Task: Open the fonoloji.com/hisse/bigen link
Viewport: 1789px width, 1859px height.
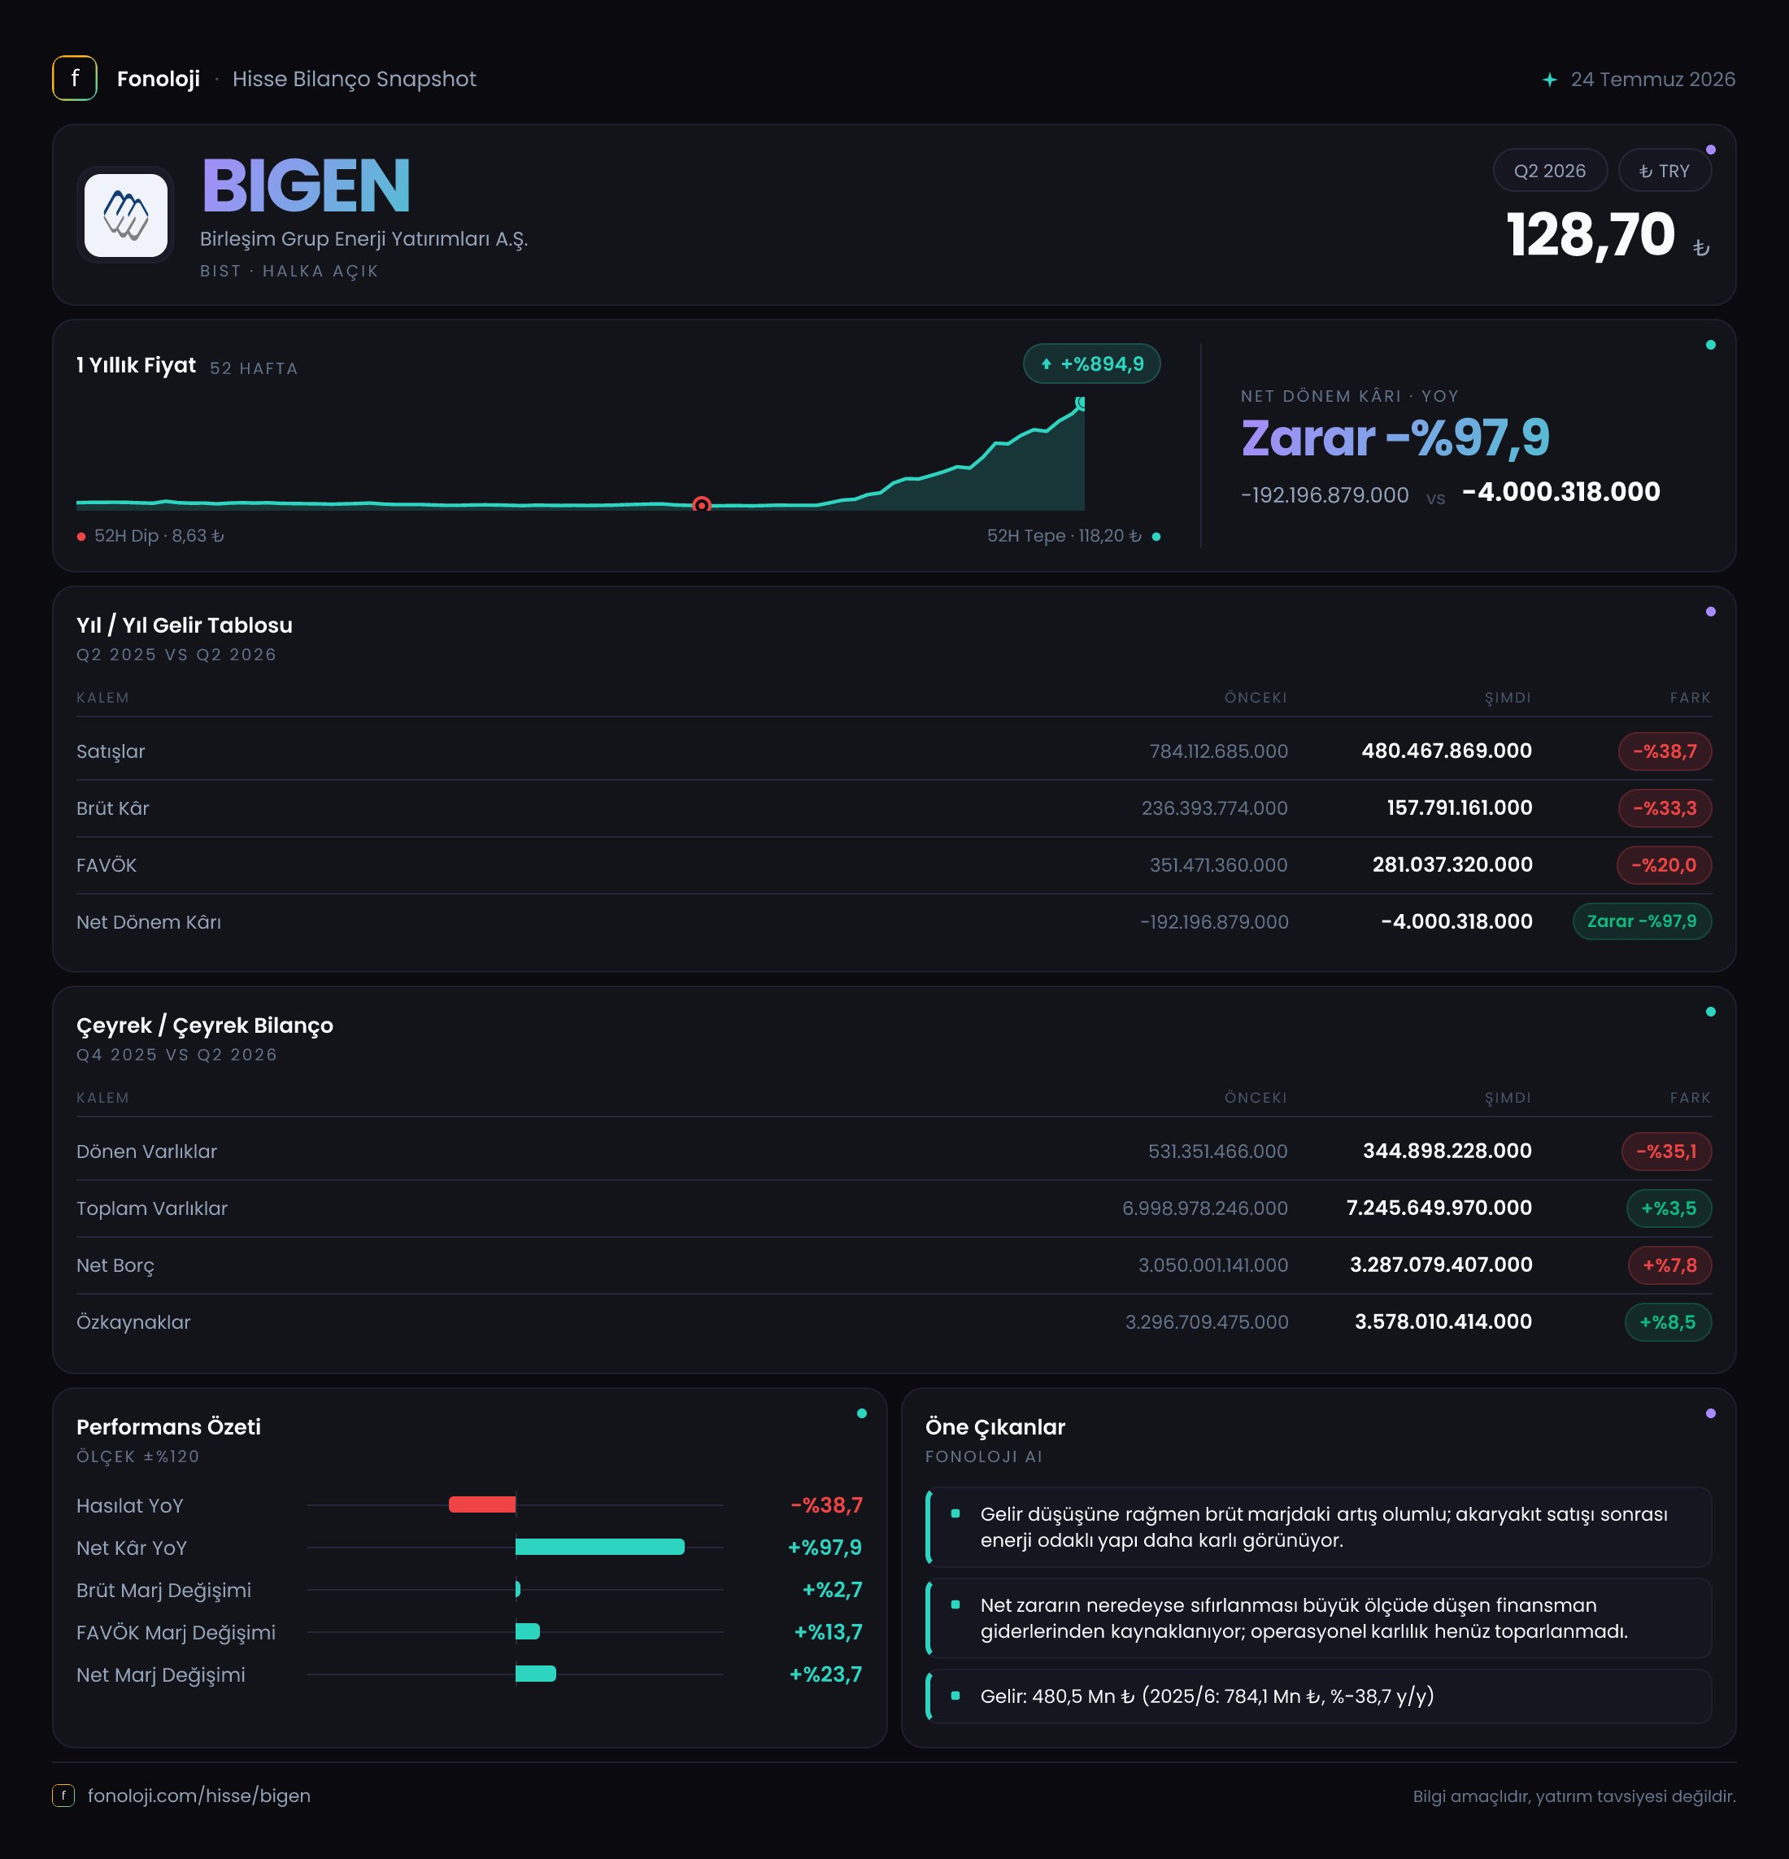Action: (198, 1795)
